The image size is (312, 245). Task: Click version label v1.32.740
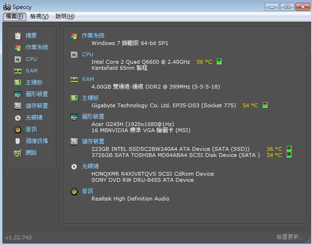[18, 238]
